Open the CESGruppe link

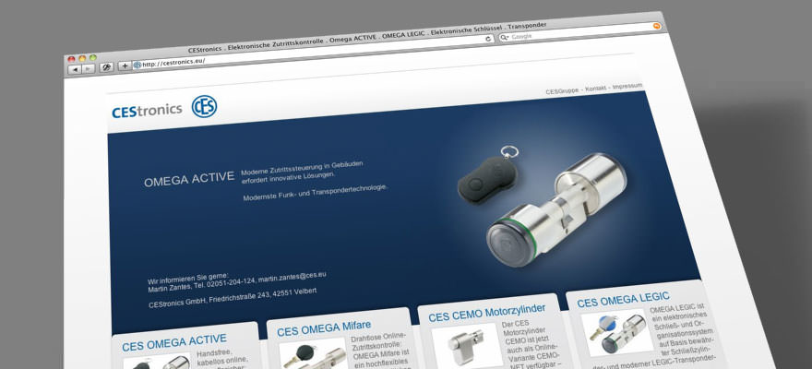[561, 91]
